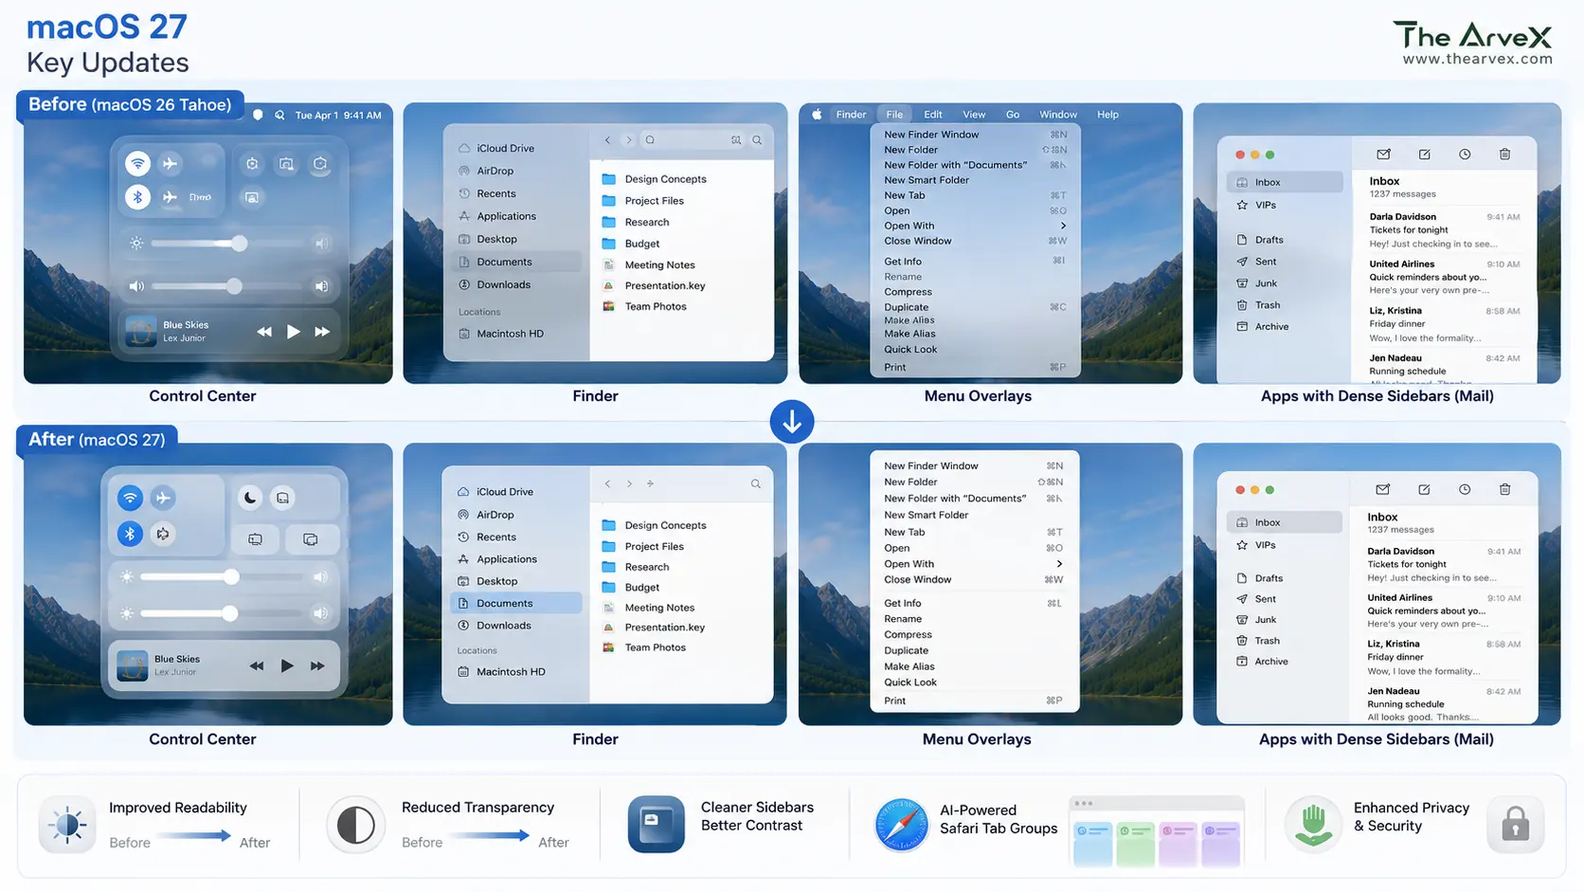Open the Help menu in Before menu bar
The image size is (1584, 892).
(x=1107, y=115)
